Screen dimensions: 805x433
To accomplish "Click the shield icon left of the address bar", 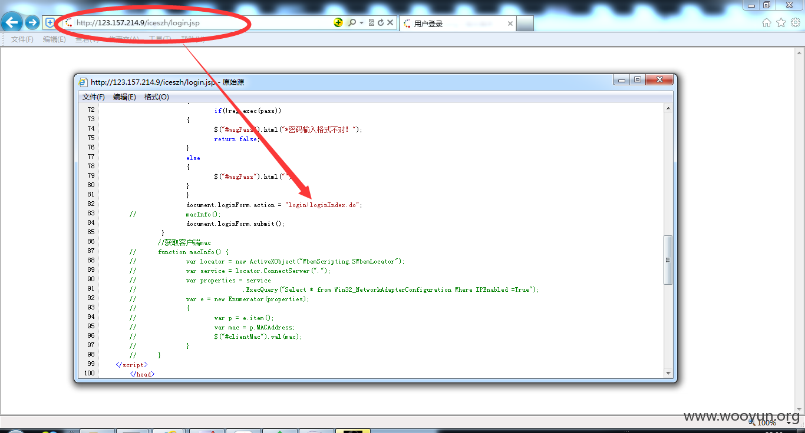I will click(x=51, y=22).
